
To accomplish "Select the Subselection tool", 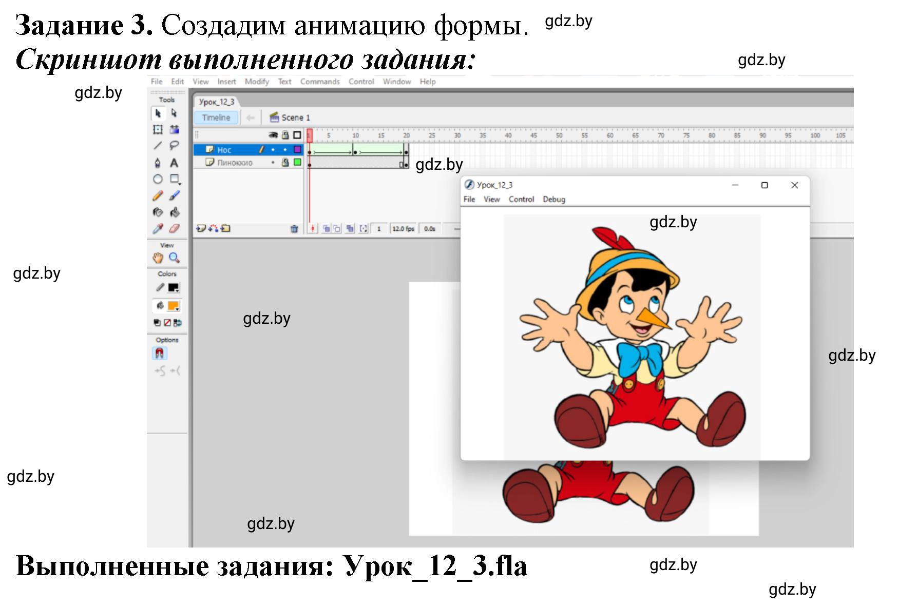I will [174, 113].
